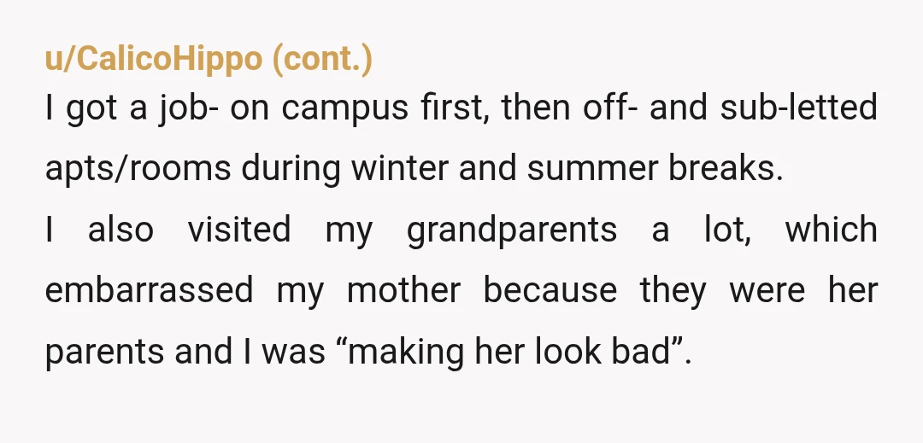923x443 pixels.
Task: Click the word "breaks."
Action: 726,167
